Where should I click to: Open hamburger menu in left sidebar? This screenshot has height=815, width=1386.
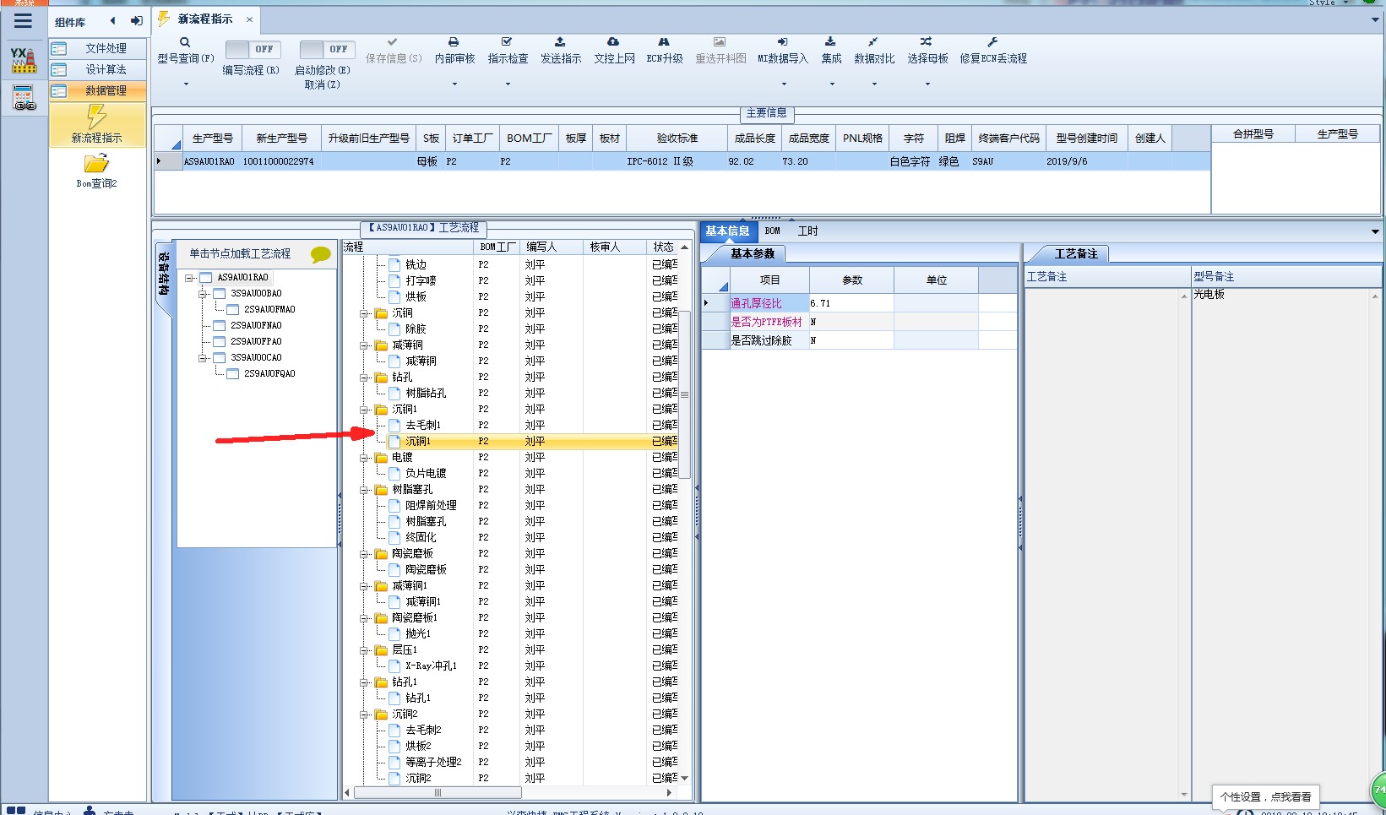point(24,22)
